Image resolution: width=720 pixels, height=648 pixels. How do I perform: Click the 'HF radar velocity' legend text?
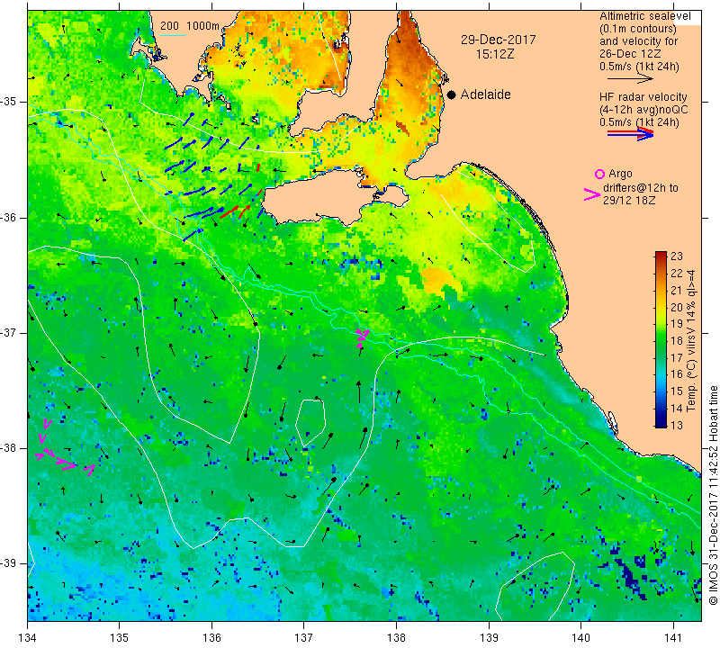point(643,97)
